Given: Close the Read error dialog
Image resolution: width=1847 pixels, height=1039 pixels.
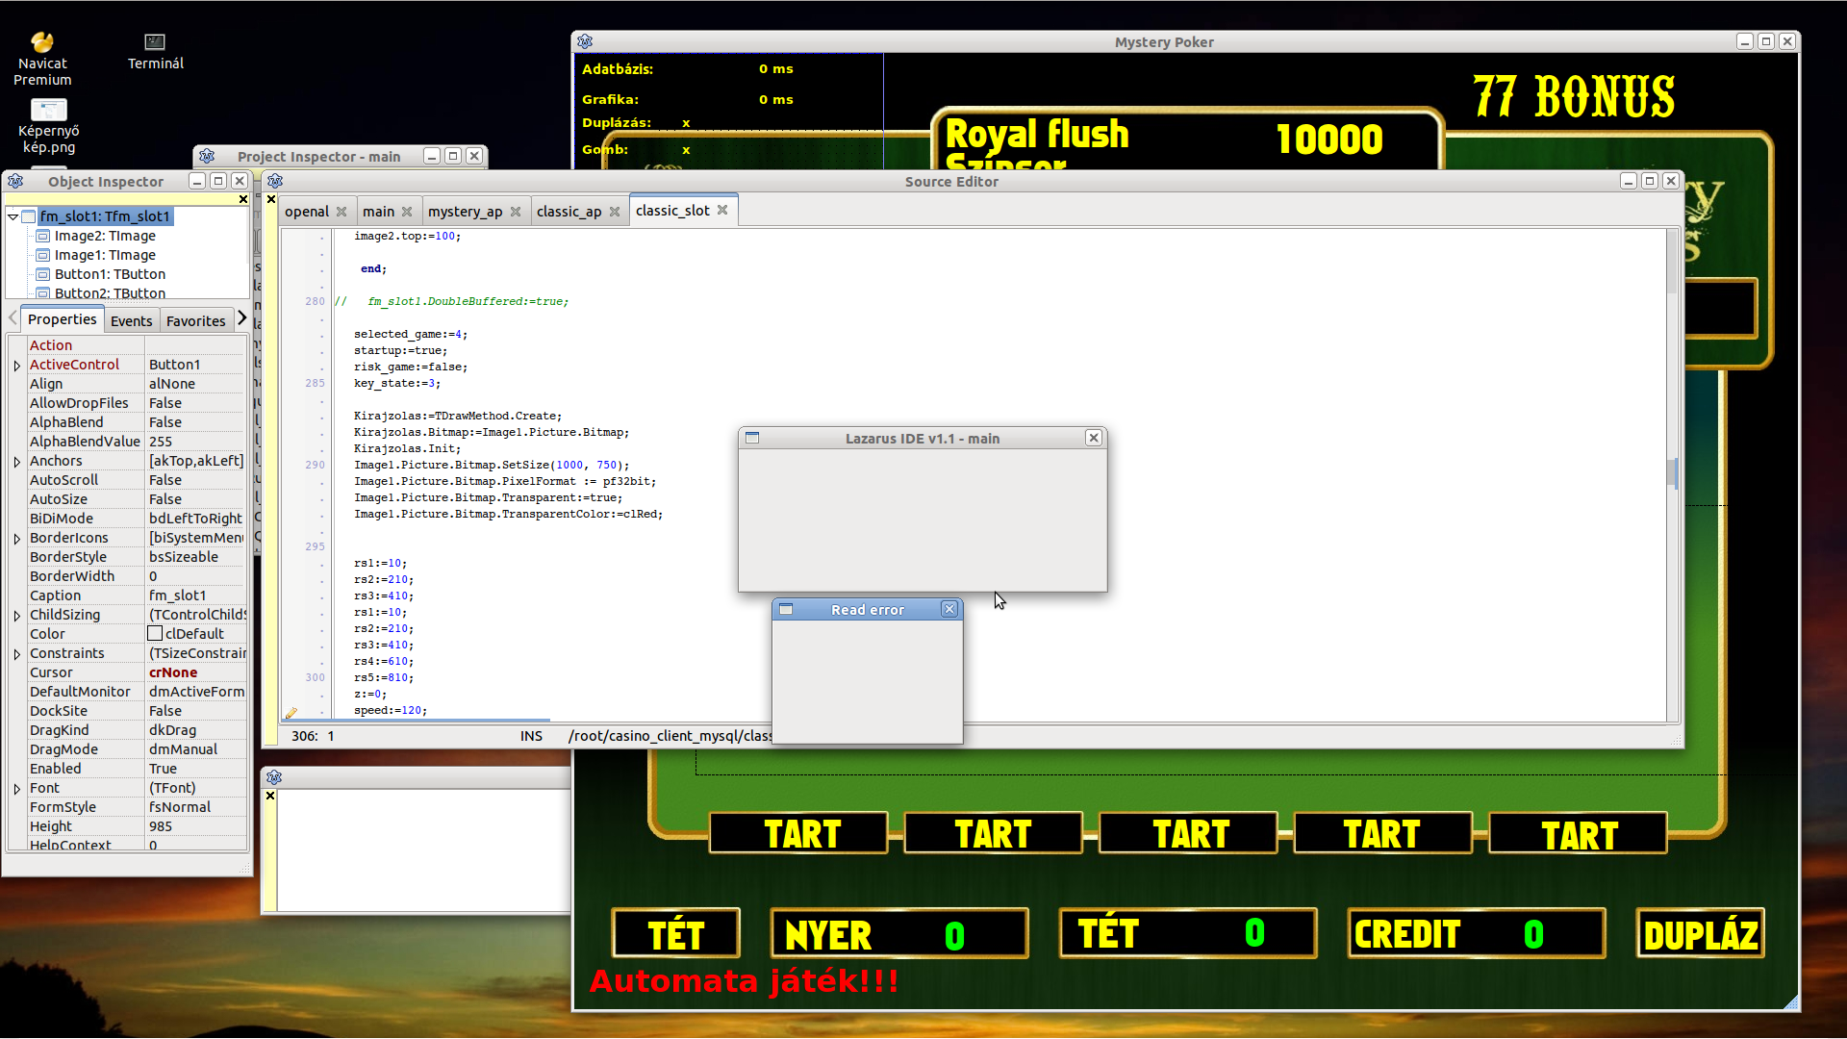Looking at the screenshot, I should [949, 609].
